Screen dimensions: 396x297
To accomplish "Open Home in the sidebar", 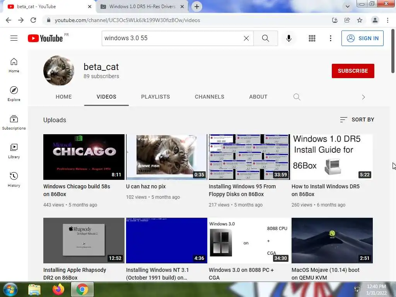I will 14,65.
